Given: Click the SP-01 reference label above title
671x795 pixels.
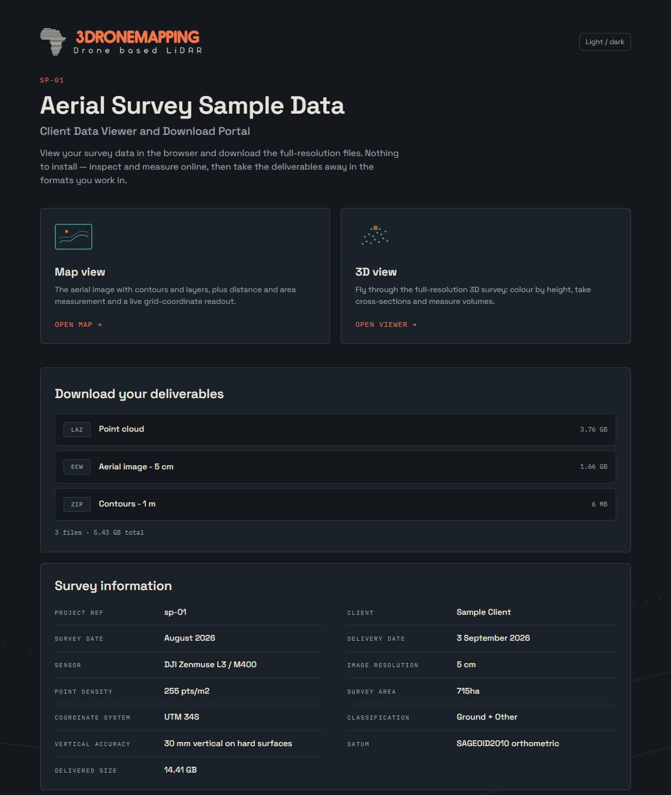Looking at the screenshot, I should coord(52,80).
